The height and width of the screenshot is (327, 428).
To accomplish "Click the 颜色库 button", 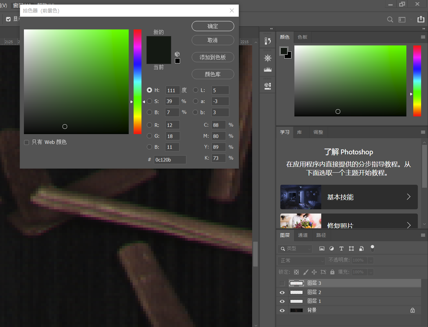I will pyautogui.click(x=213, y=74).
